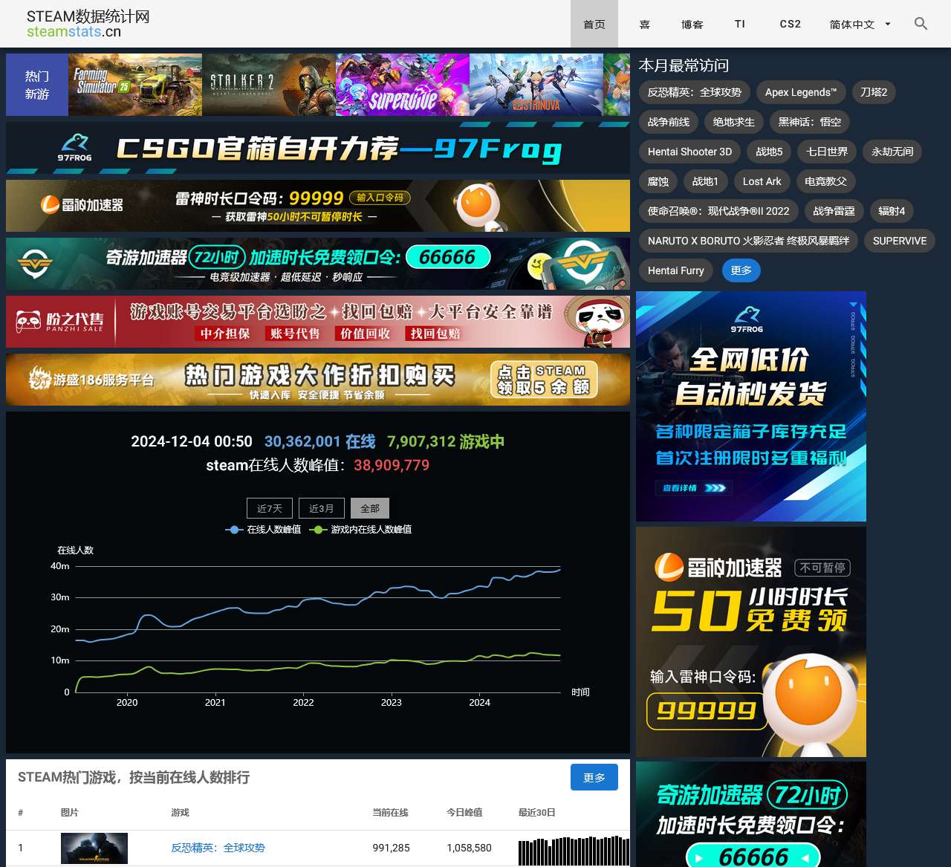Open the 97FROG sidebar advertisement
The image size is (951, 867).
[x=751, y=406]
